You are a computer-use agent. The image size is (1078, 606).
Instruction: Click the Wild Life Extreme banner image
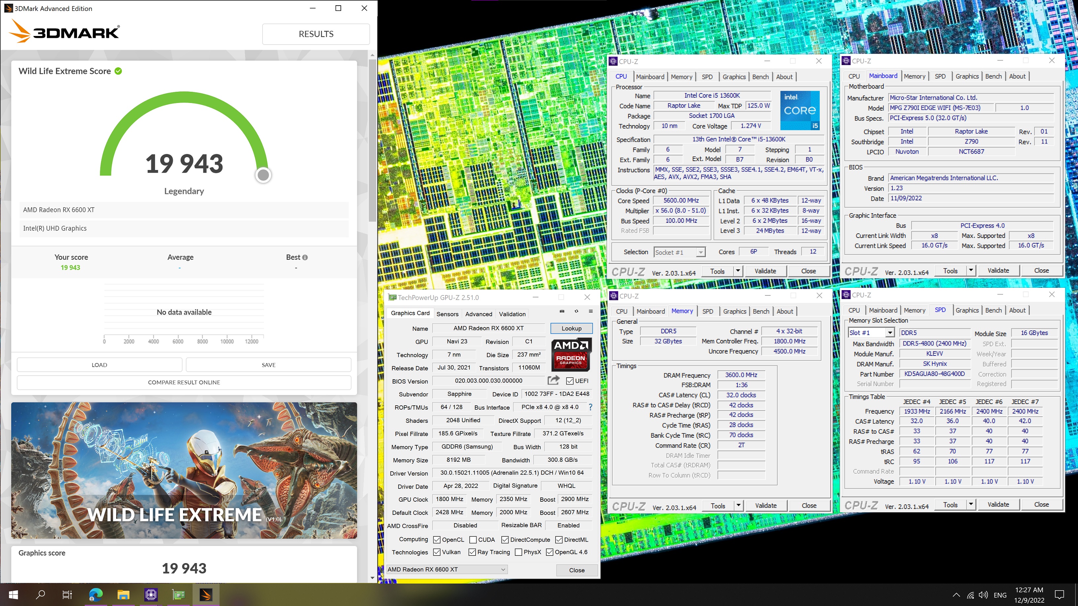pos(184,470)
